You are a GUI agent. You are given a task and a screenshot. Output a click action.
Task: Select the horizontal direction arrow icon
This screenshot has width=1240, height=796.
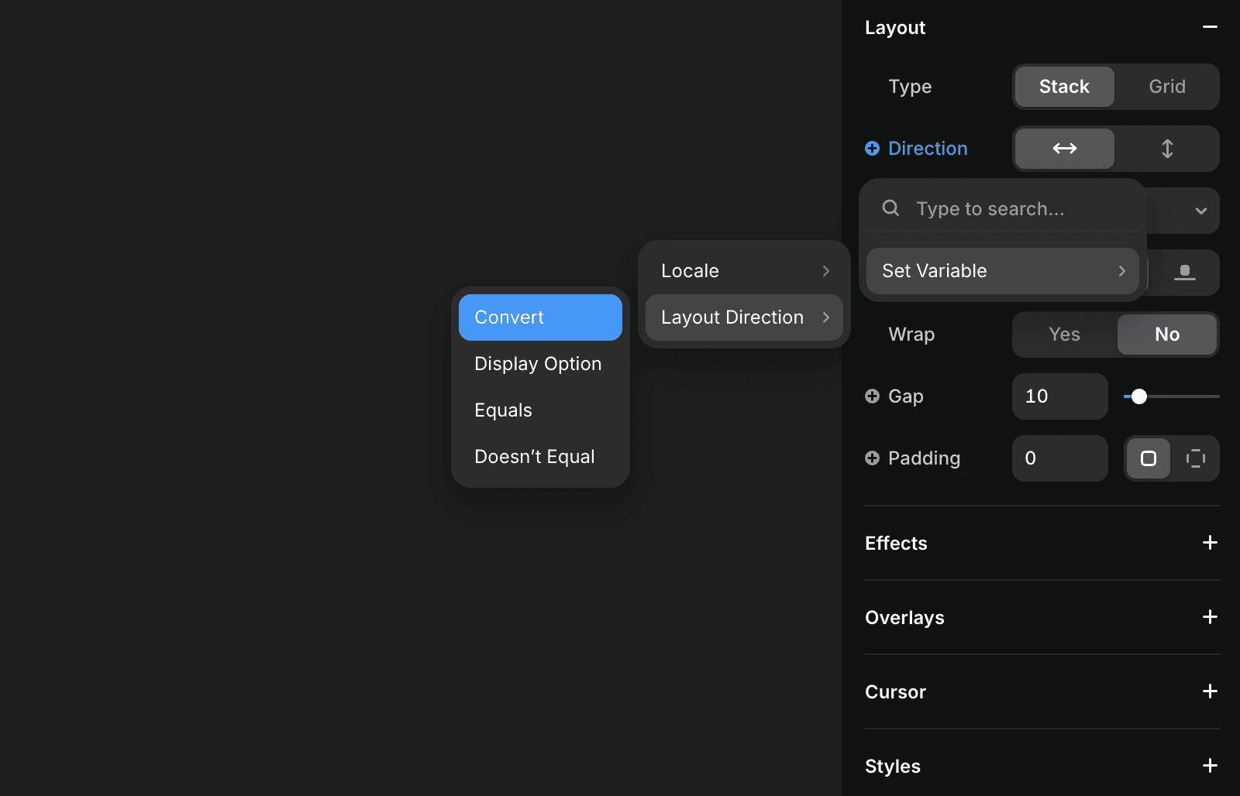tap(1063, 149)
